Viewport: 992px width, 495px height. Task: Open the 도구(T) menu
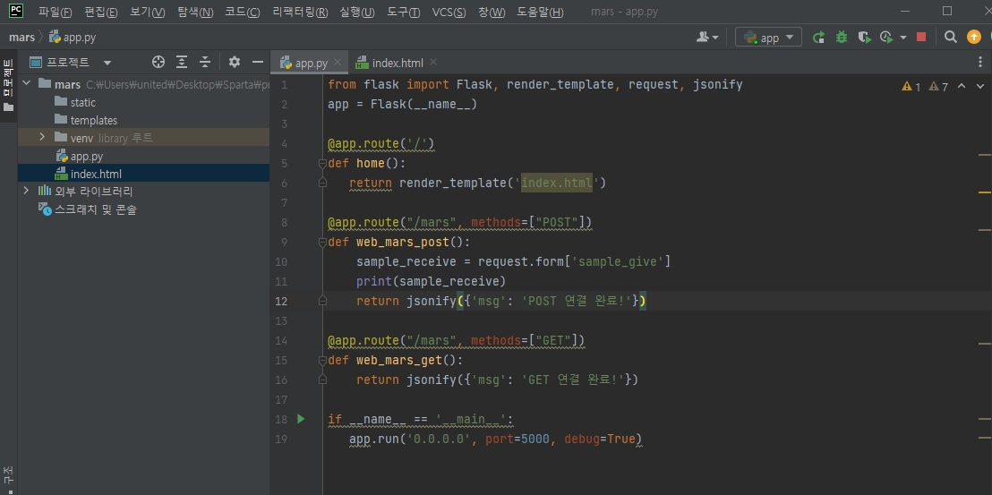(403, 12)
